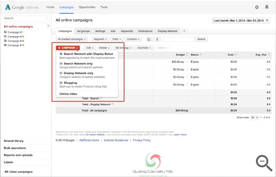Click help icon next to Avg. Pos.
This screenshot has height=177, width=276.
269,54
